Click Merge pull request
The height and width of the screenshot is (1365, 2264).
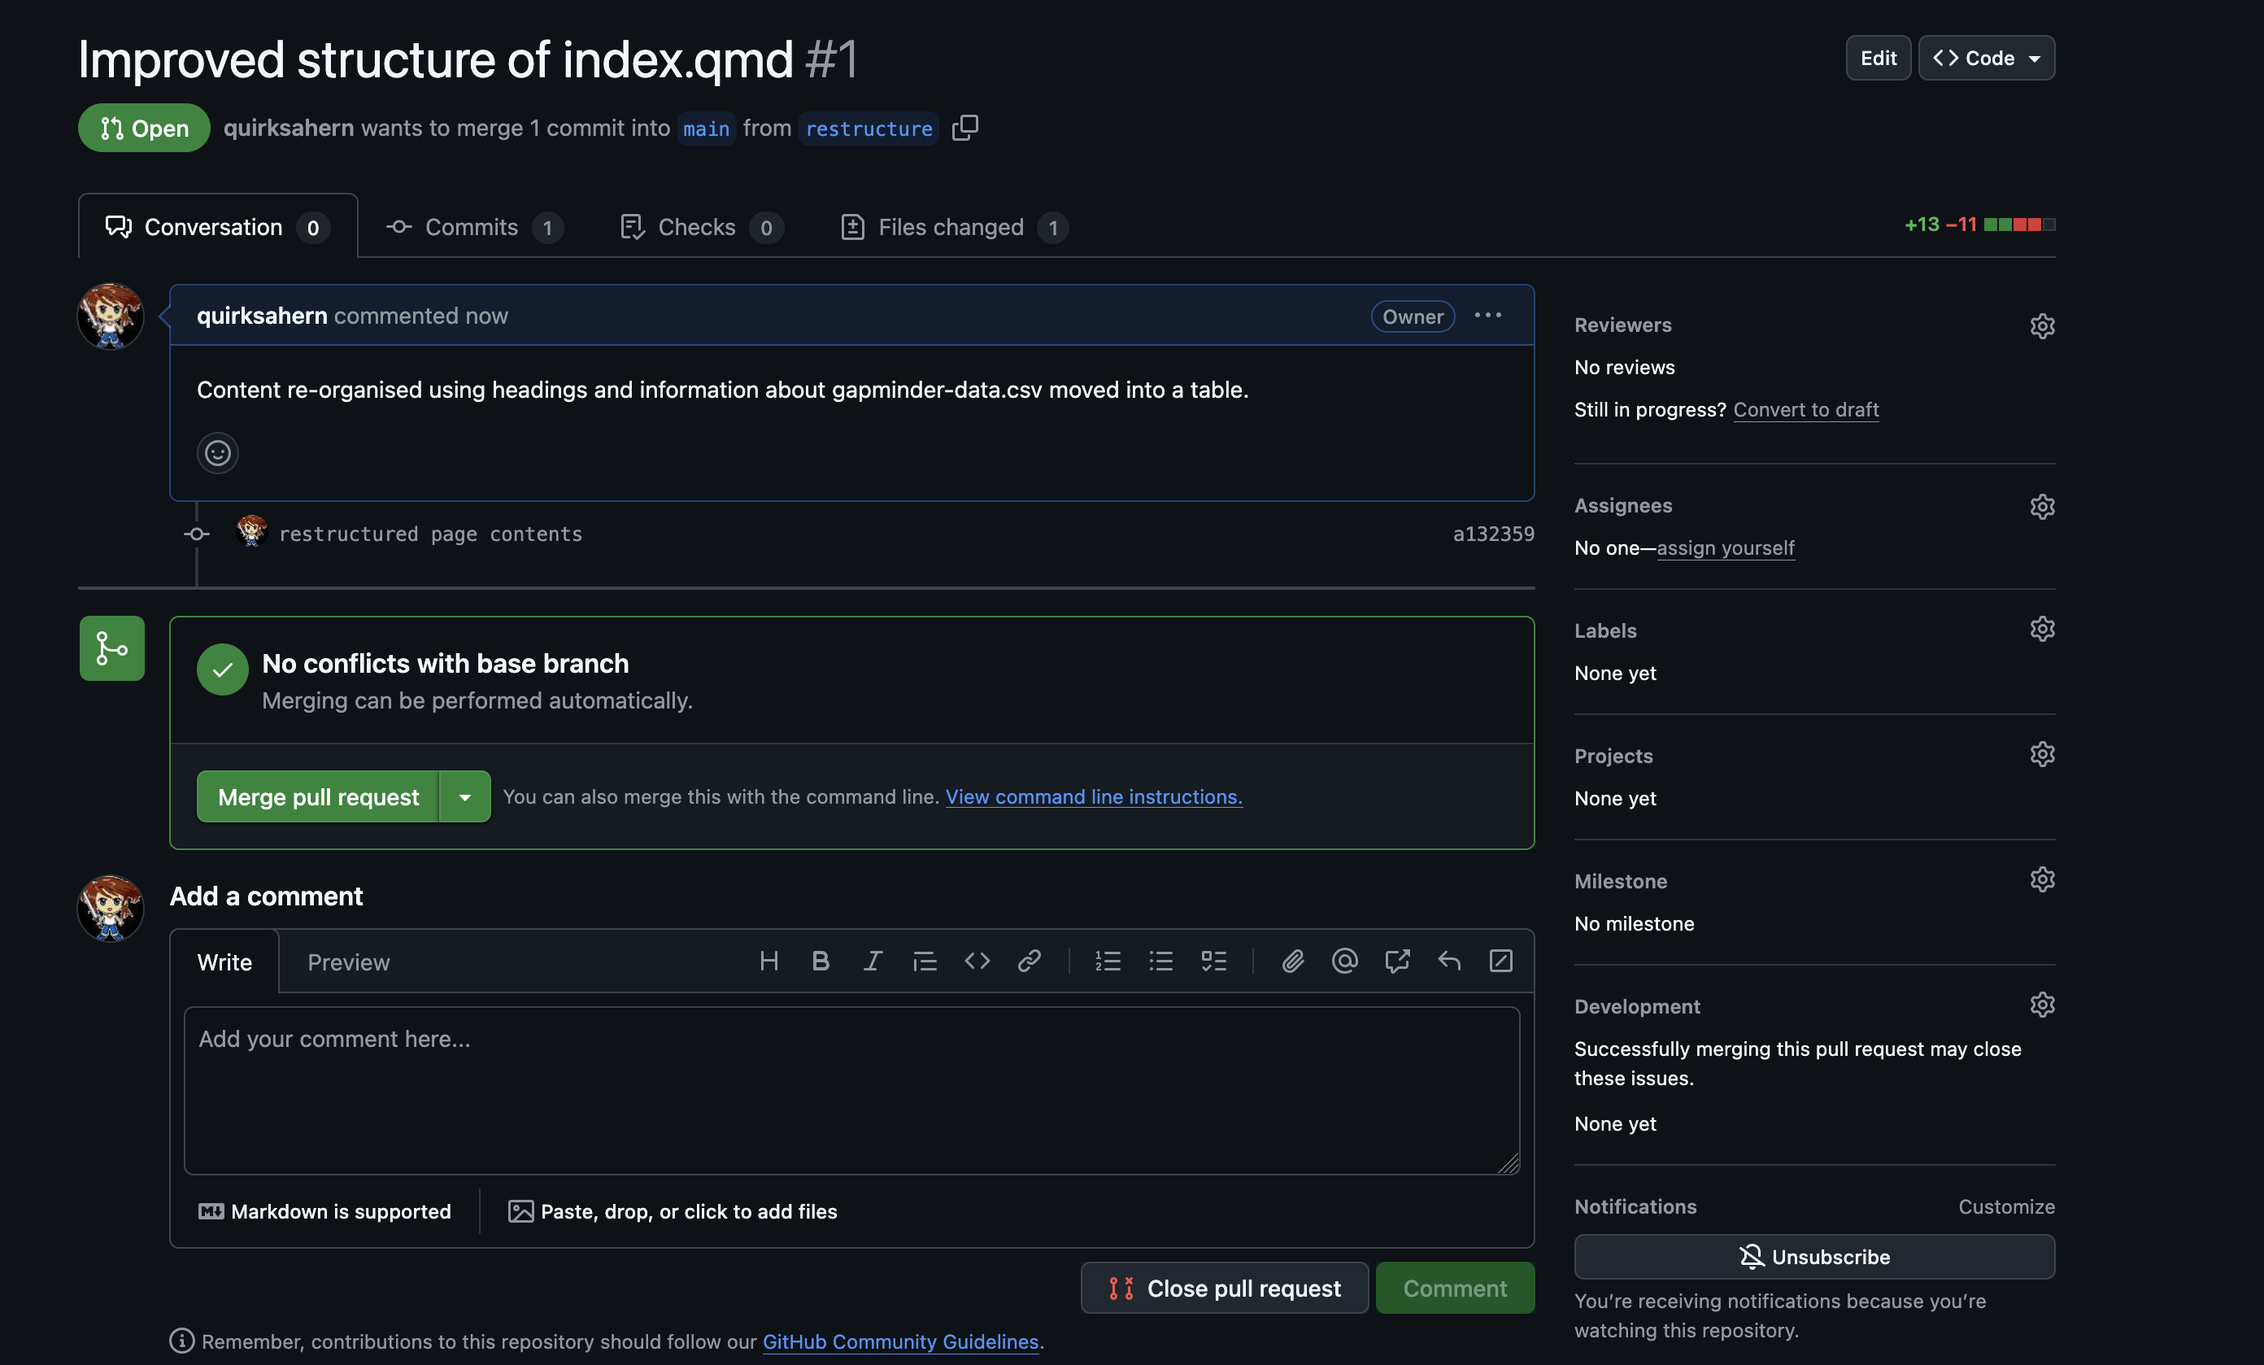(x=318, y=797)
